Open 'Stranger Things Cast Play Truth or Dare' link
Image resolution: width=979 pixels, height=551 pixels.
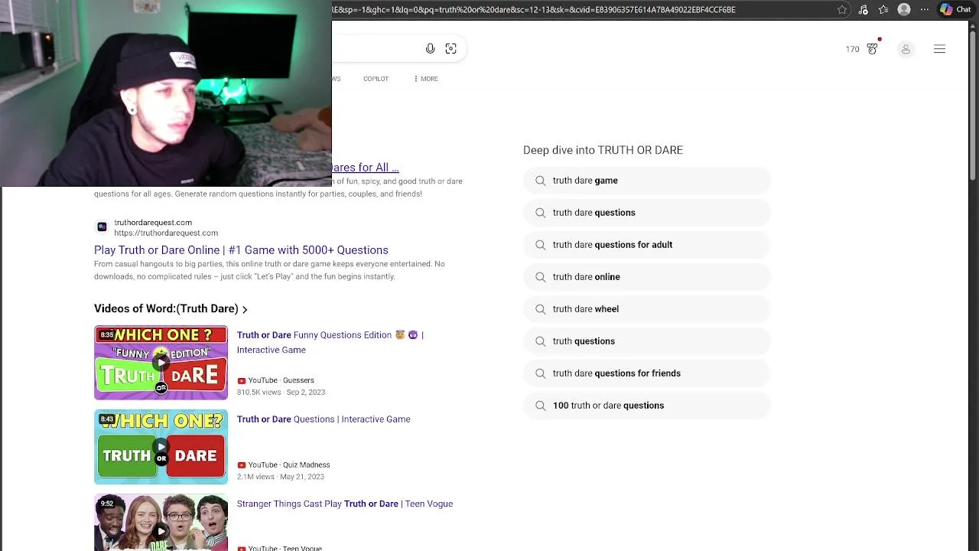point(345,504)
